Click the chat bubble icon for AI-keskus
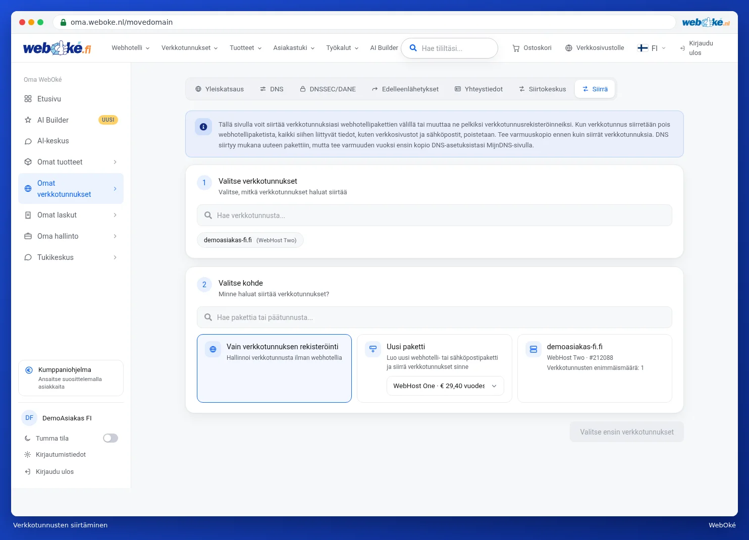Screen dimensions: 749x540 pyautogui.click(x=28, y=141)
